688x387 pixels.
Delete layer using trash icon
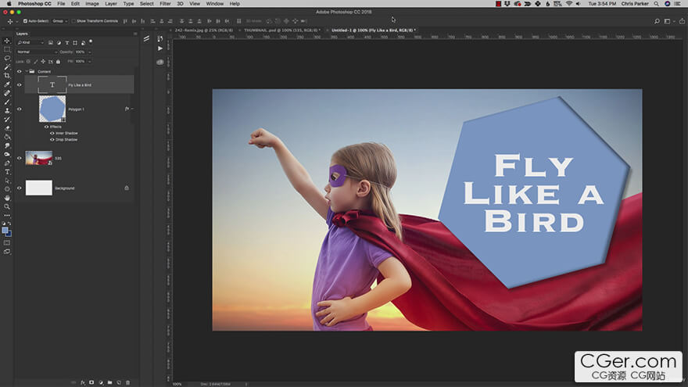128,382
